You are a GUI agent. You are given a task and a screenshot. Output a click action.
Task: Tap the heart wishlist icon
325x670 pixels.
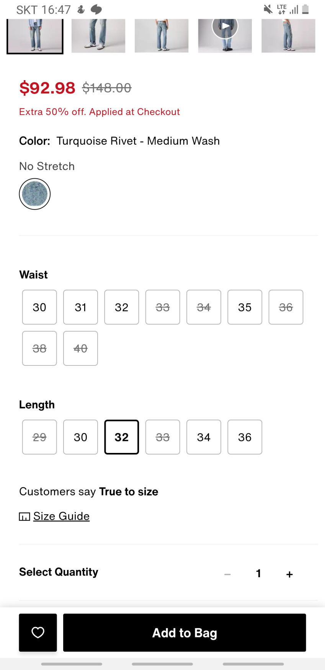click(38, 632)
